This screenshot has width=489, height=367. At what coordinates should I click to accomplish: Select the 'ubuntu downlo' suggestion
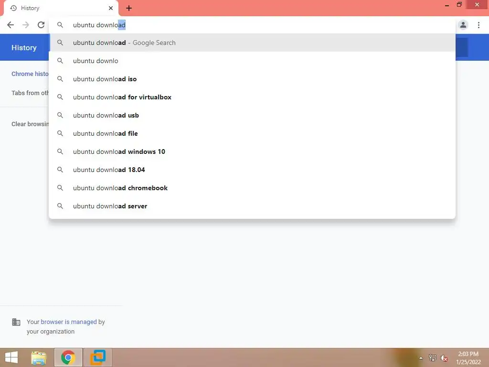(252, 61)
